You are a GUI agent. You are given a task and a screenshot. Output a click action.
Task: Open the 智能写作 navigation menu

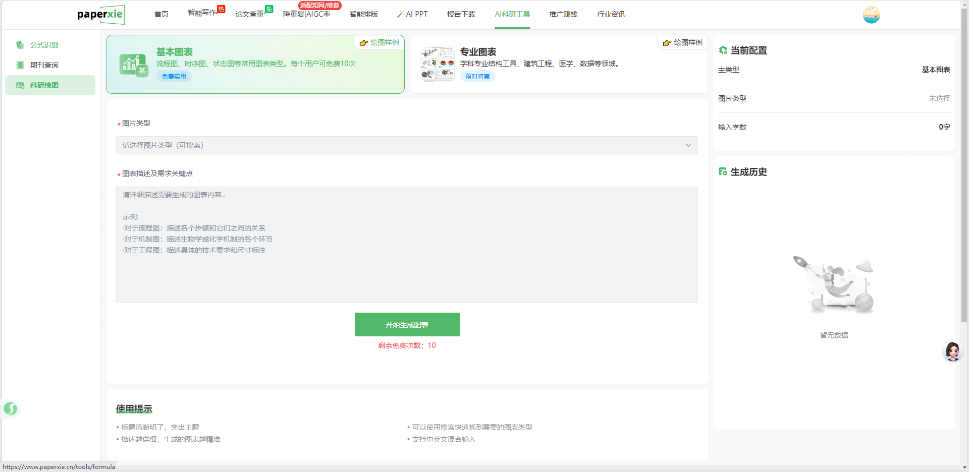point(202,13)
